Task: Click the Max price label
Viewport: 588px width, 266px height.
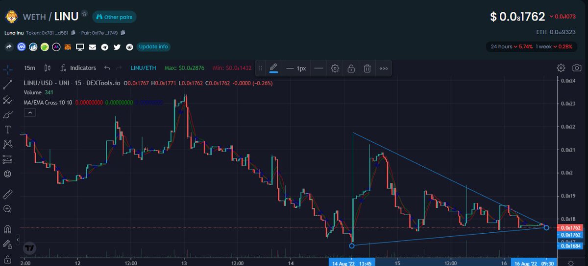Action: [x=183, y=68]
